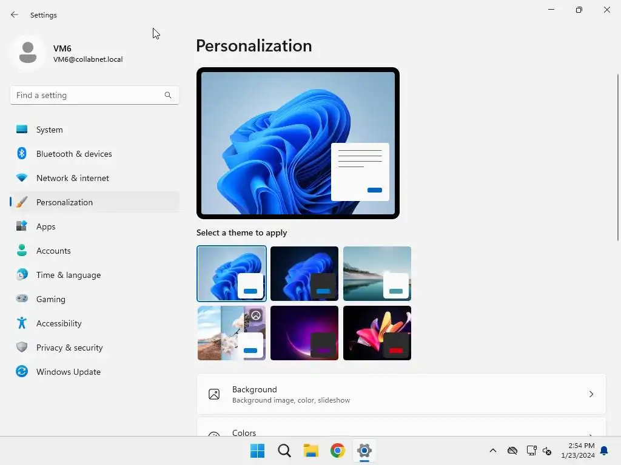Show hidden tray icons chevron
Screen dimensions: 621x465
tap(492, 450)
